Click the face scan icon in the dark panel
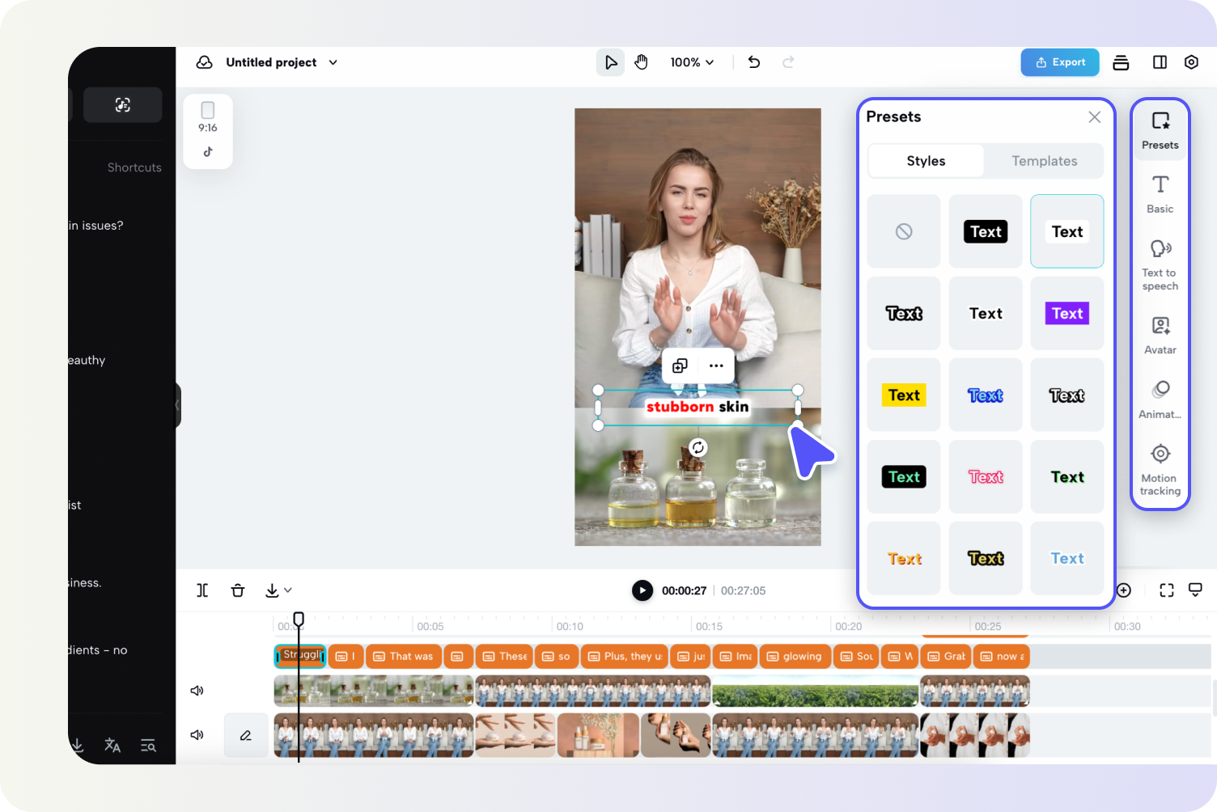This screenshot has height=812, width=1217. (123, 104)
